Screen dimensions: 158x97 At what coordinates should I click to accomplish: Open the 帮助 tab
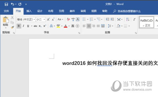click(105, 11)
